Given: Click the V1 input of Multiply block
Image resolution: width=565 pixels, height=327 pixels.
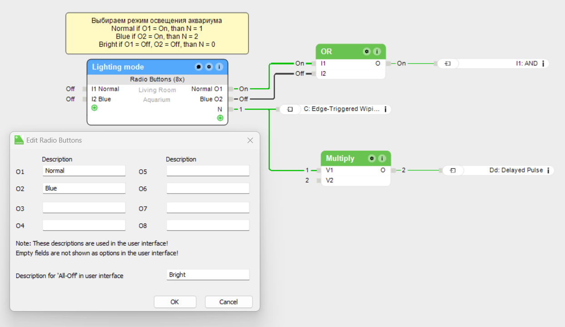Looking at the screenshot, I should [x=329, y=170].
